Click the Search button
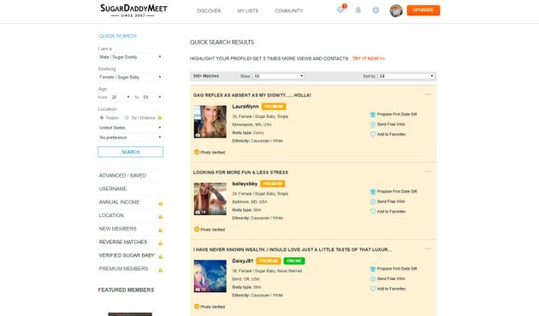 coord(131,152)
